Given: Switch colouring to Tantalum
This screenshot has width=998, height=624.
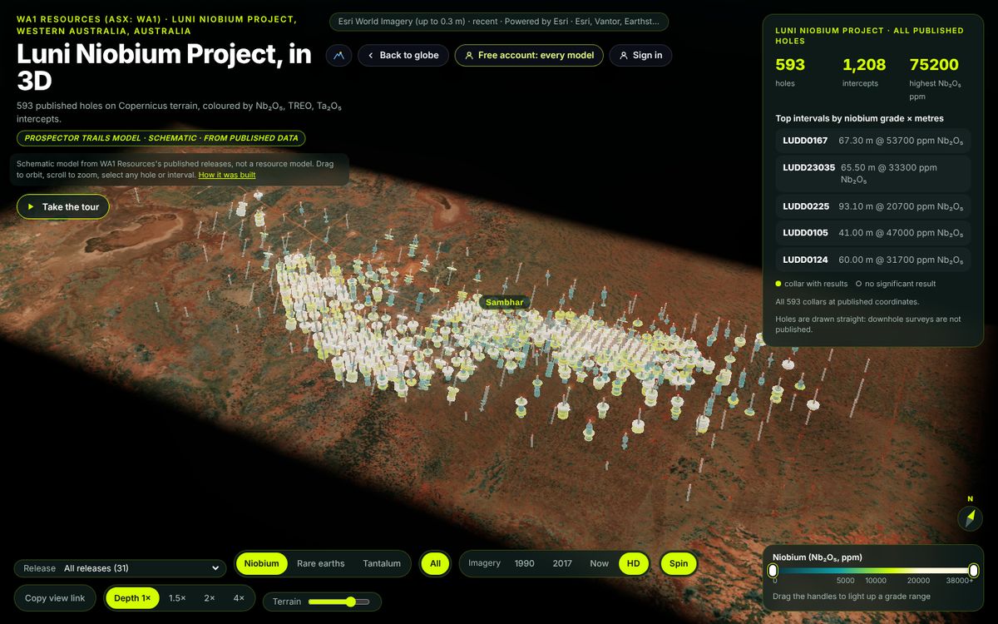Looking at the screenshot, I should click(x=382, y=563).
